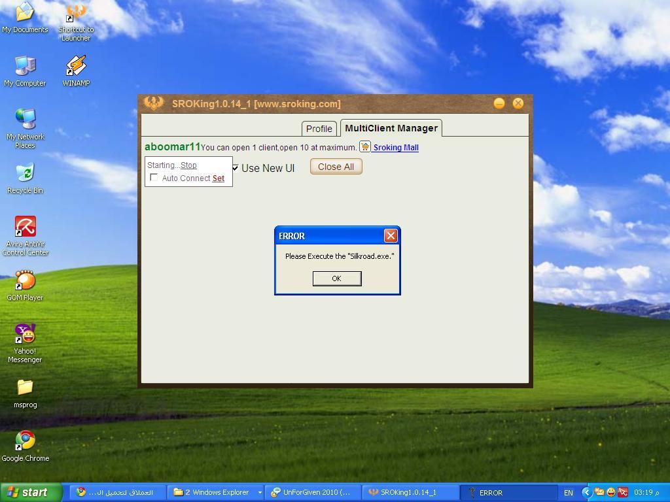The height and width of the screenshot is (502, 670).
Task: Close the ERROR dialog with red X
Action: coord(391,235)
